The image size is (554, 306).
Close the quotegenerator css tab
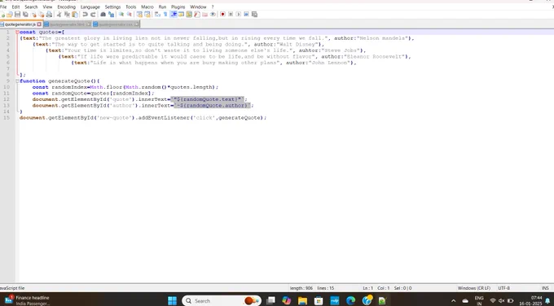coord(137,24)
